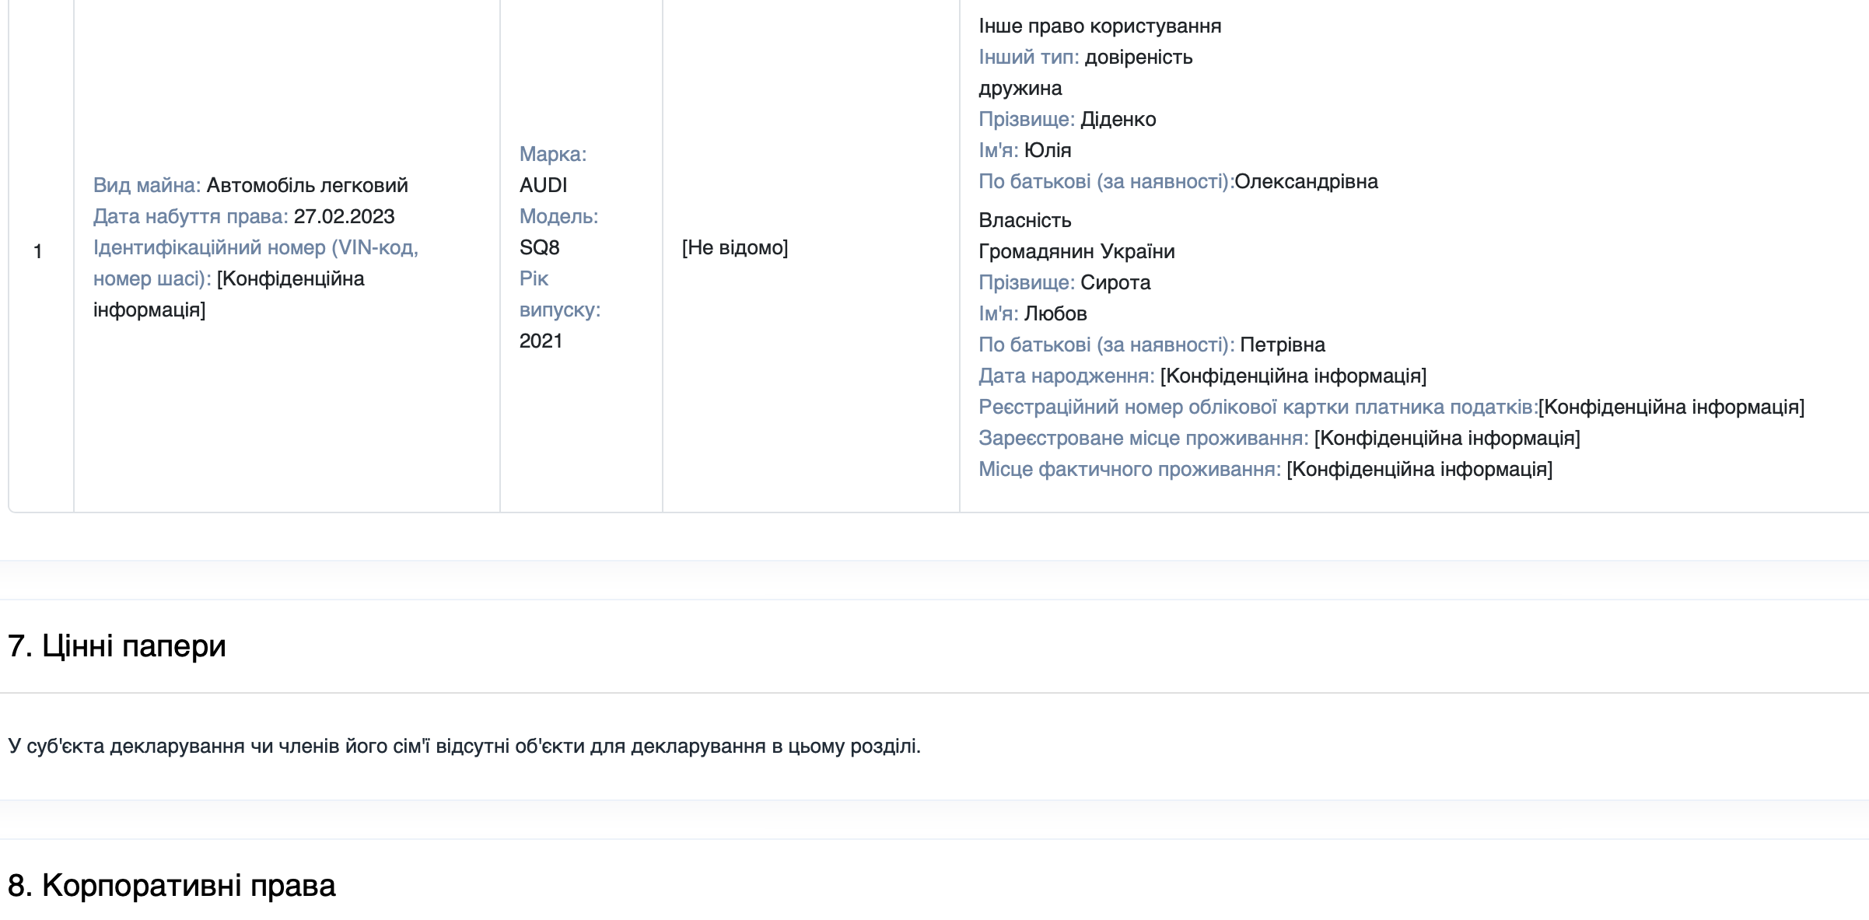This screenshot has width=1869, height=920.
Task: Click the 'Модель:' label above SQ8
Action: 558,216
